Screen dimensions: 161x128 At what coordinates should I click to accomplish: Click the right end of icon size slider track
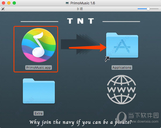click(x=157, y=9)
